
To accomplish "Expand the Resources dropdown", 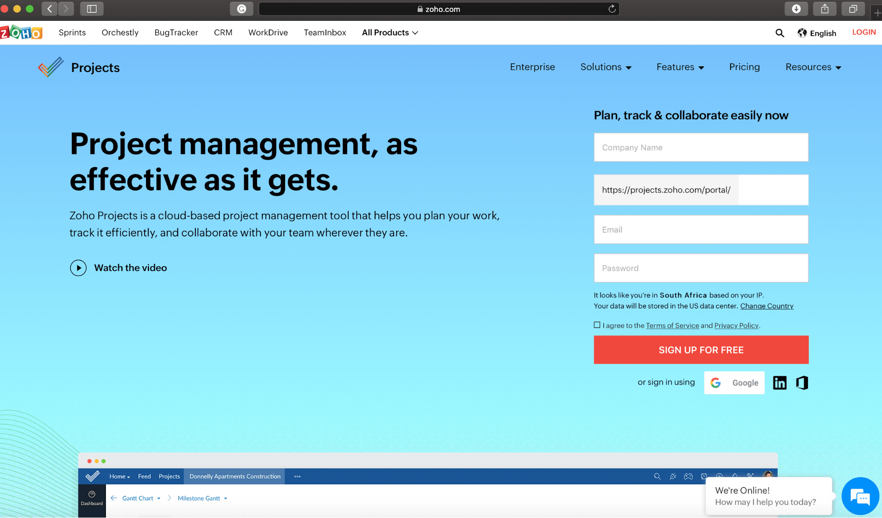I will [x=813, y=67].
